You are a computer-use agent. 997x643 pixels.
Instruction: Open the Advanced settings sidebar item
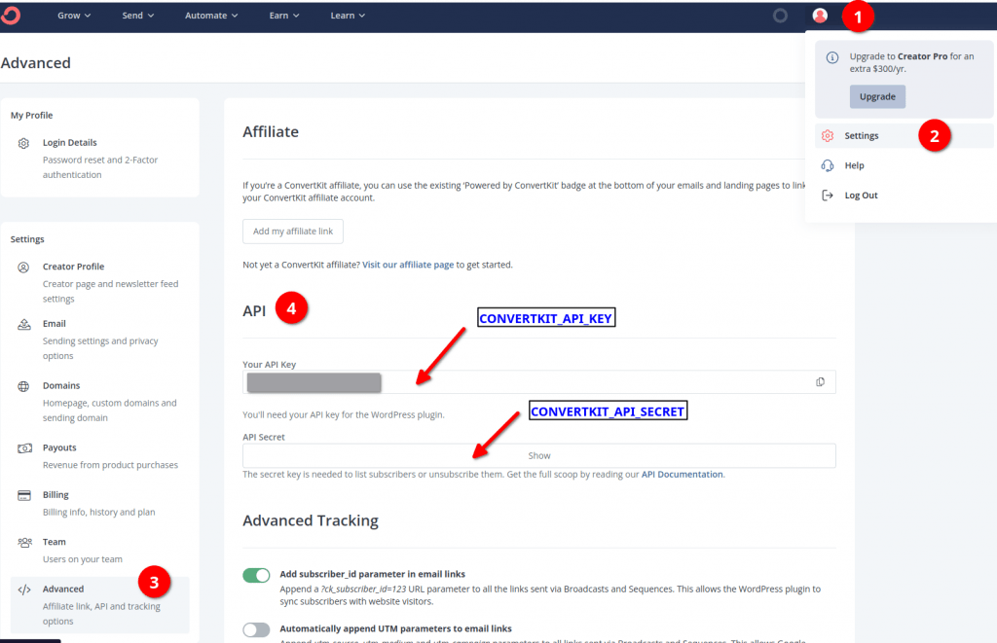[100, 605]
